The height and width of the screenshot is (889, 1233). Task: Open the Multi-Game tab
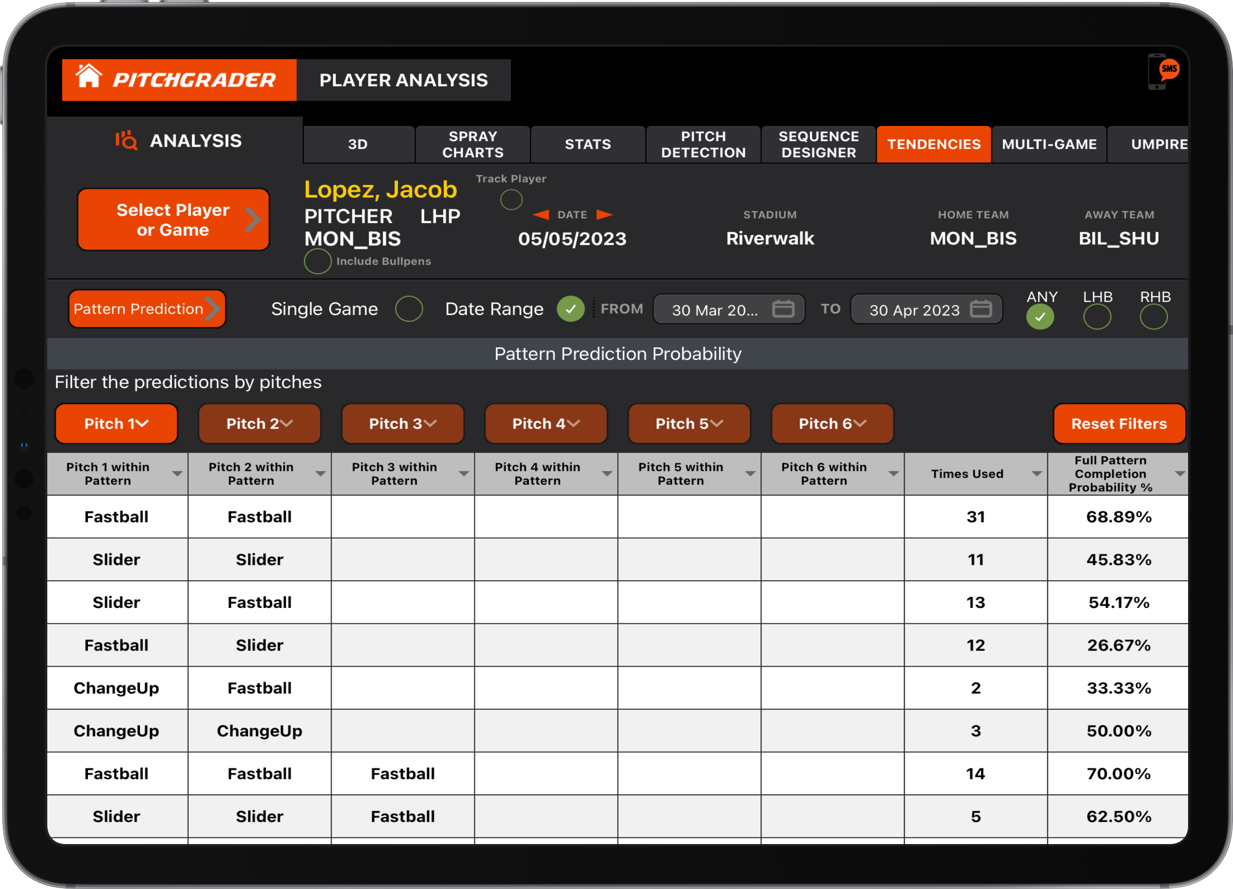coord(1049,144)
